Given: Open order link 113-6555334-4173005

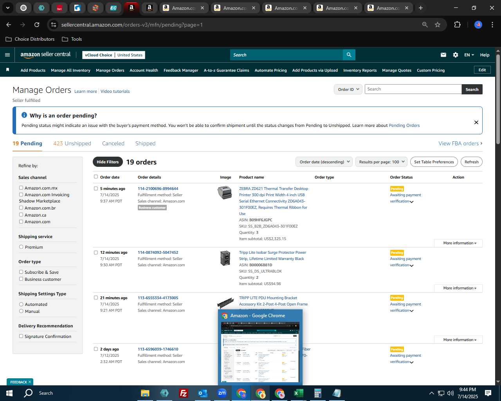Looking at the screenshot, I should click(158, 298).
